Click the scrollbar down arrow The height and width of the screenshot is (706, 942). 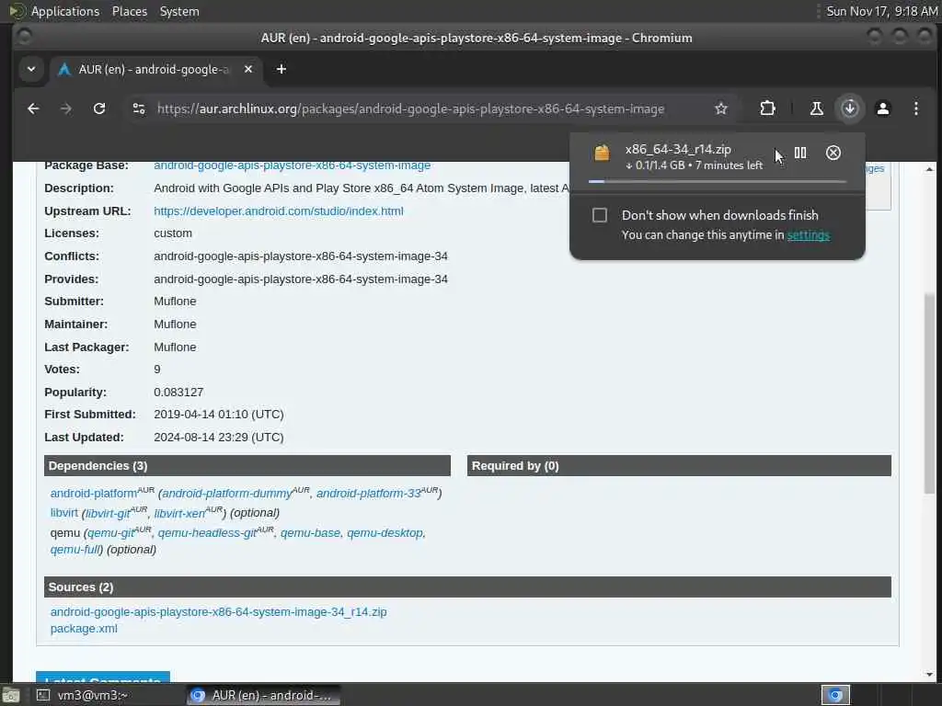point(929,674)
